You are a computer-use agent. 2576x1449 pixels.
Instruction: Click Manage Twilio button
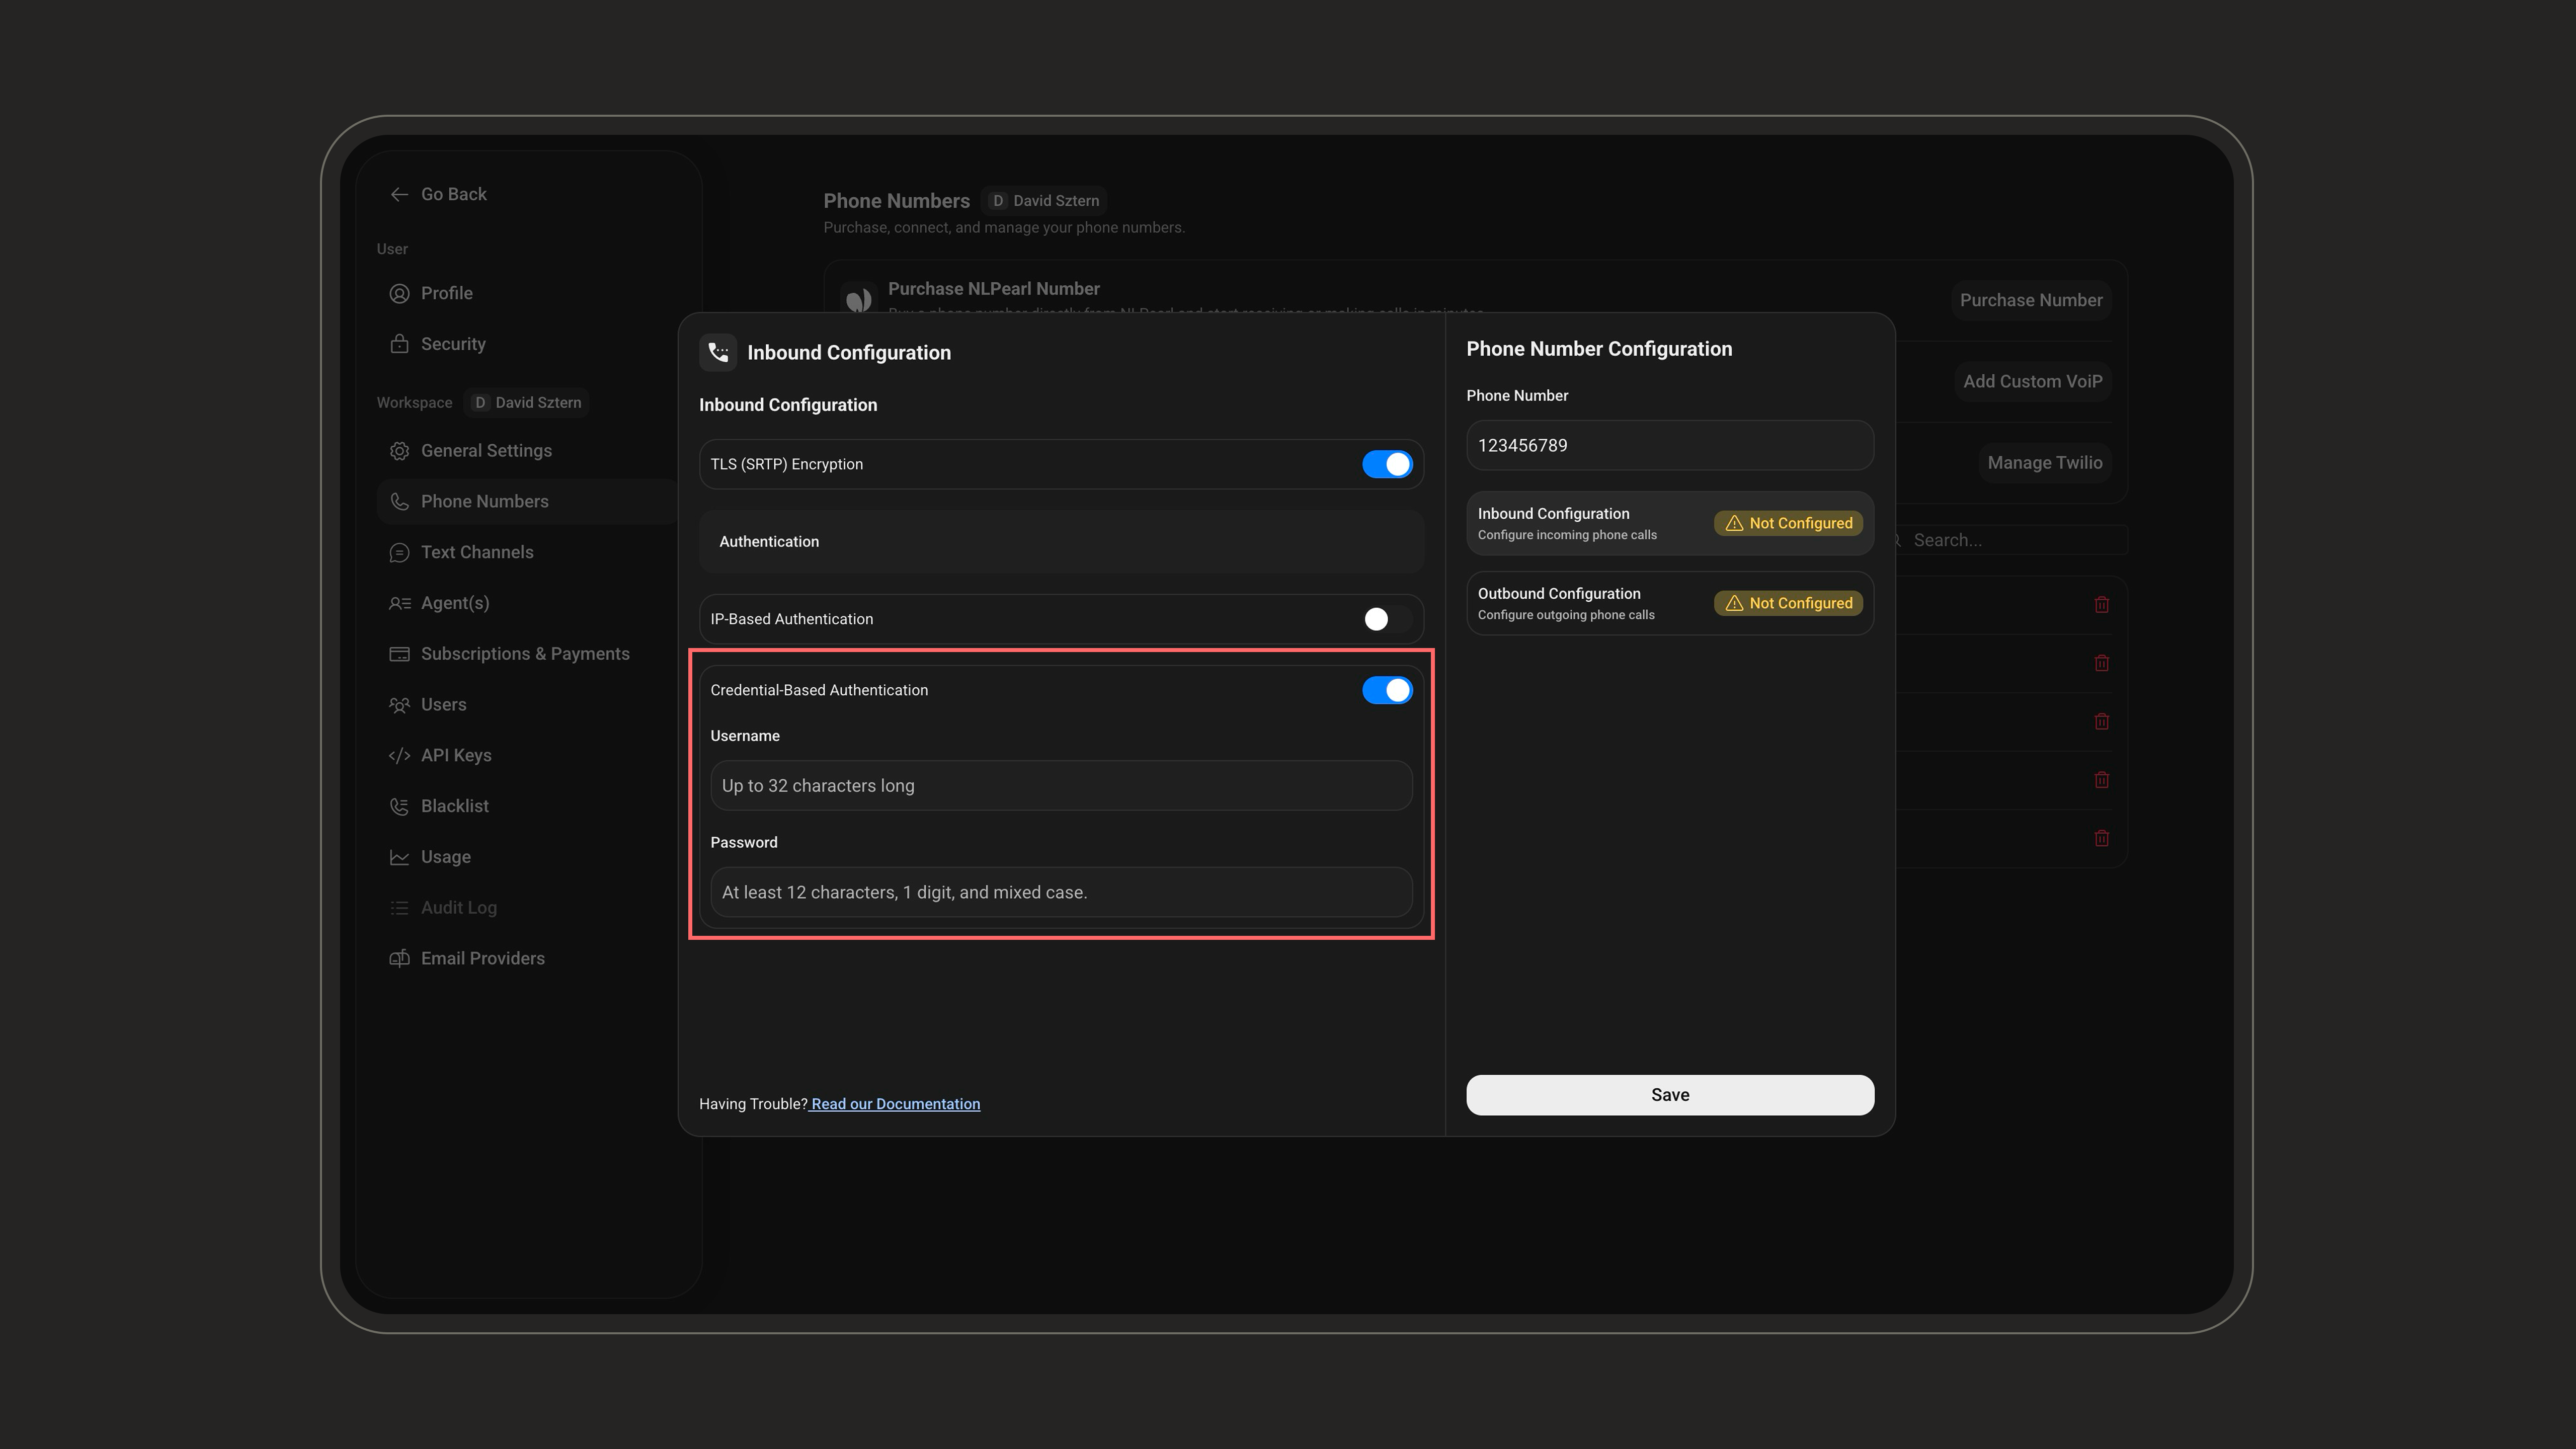[x=2045, y=462]
